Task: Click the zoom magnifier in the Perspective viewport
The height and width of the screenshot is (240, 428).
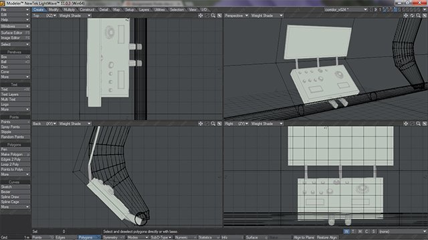Action: (419, 15)
